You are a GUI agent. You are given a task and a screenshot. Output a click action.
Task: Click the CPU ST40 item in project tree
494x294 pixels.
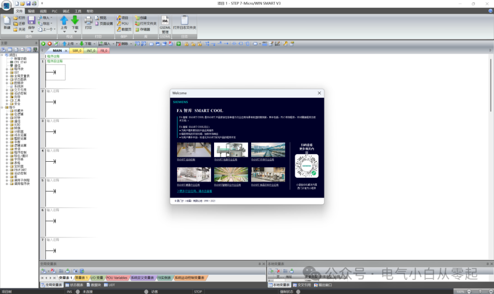pyautogui.click(x=20, y=62)
